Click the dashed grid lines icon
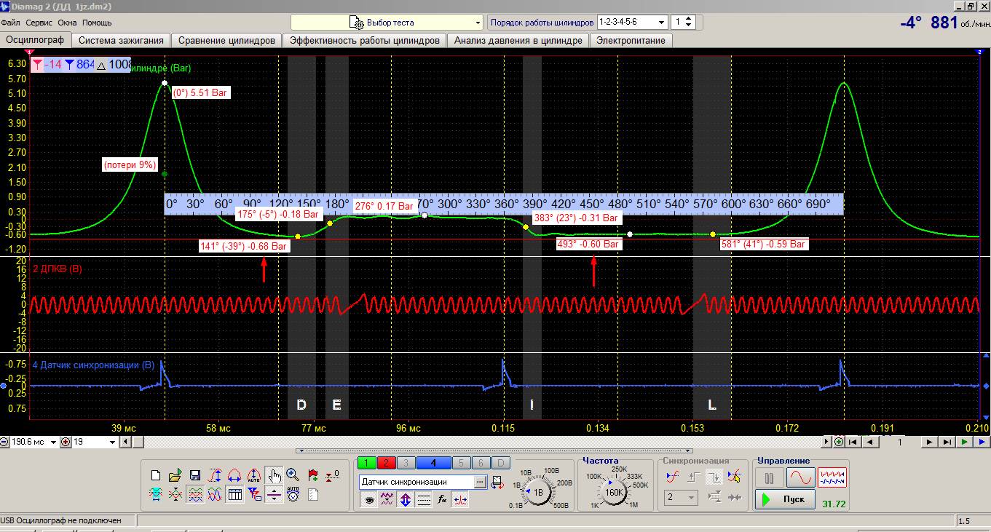The height and width of the screenshot is (532, 991). [x=424, y=500]
